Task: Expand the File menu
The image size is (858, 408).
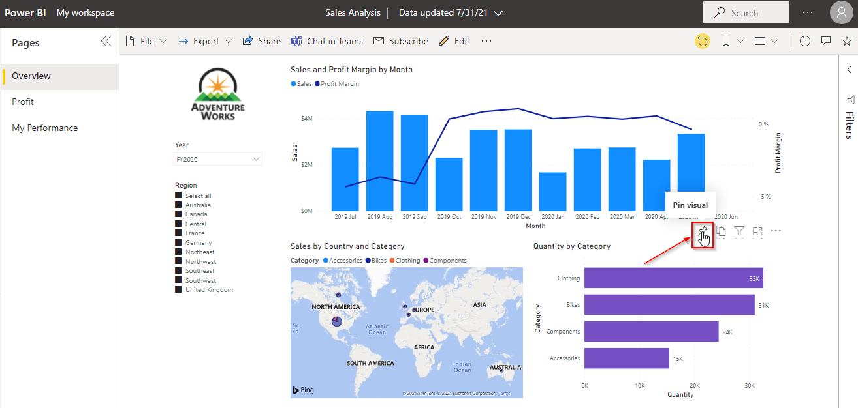Action: pos(146,41)
